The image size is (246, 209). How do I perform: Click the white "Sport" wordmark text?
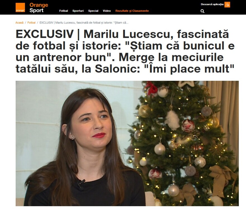click(x=36, y=10)
